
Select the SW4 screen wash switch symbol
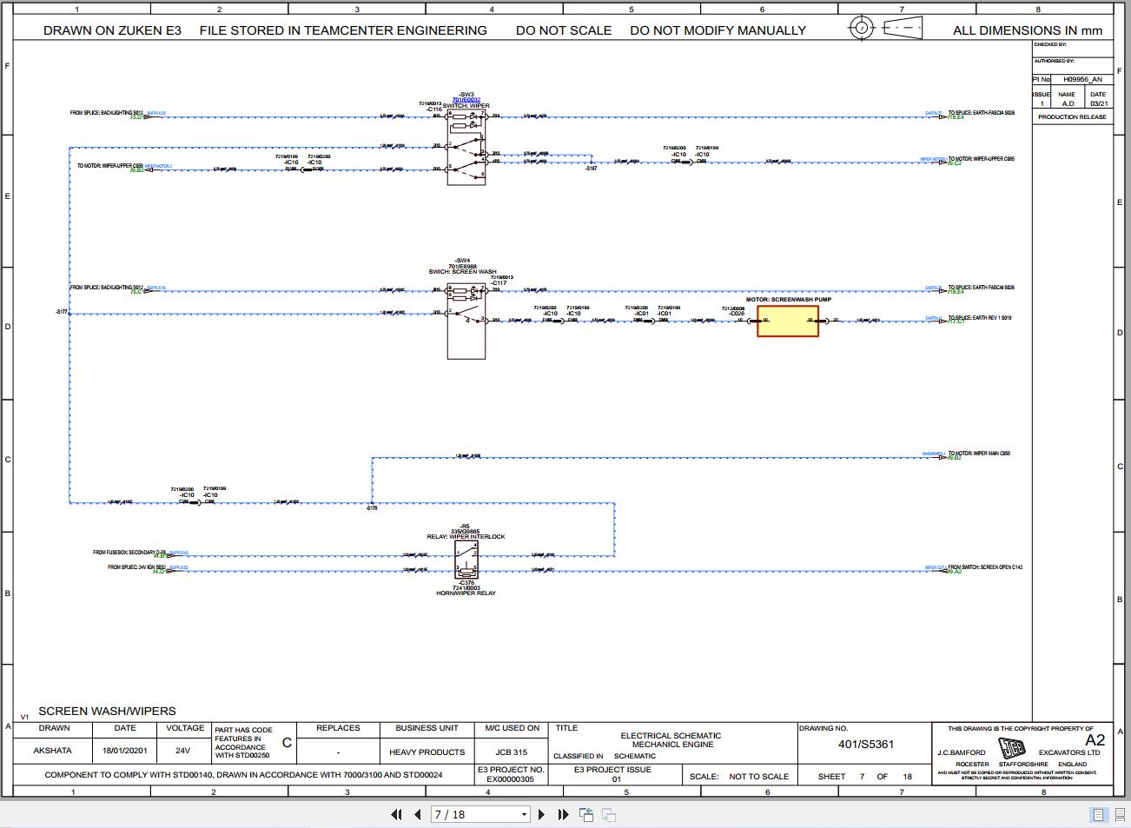point(466,320)
